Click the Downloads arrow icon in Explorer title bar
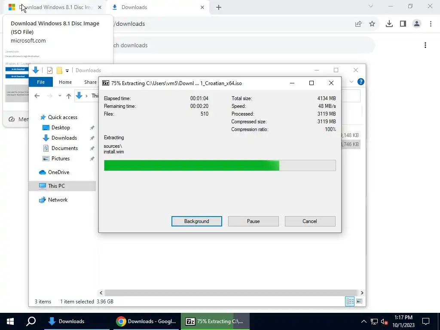The width and height of the screenshot is (440, 330). pos(36,70)
